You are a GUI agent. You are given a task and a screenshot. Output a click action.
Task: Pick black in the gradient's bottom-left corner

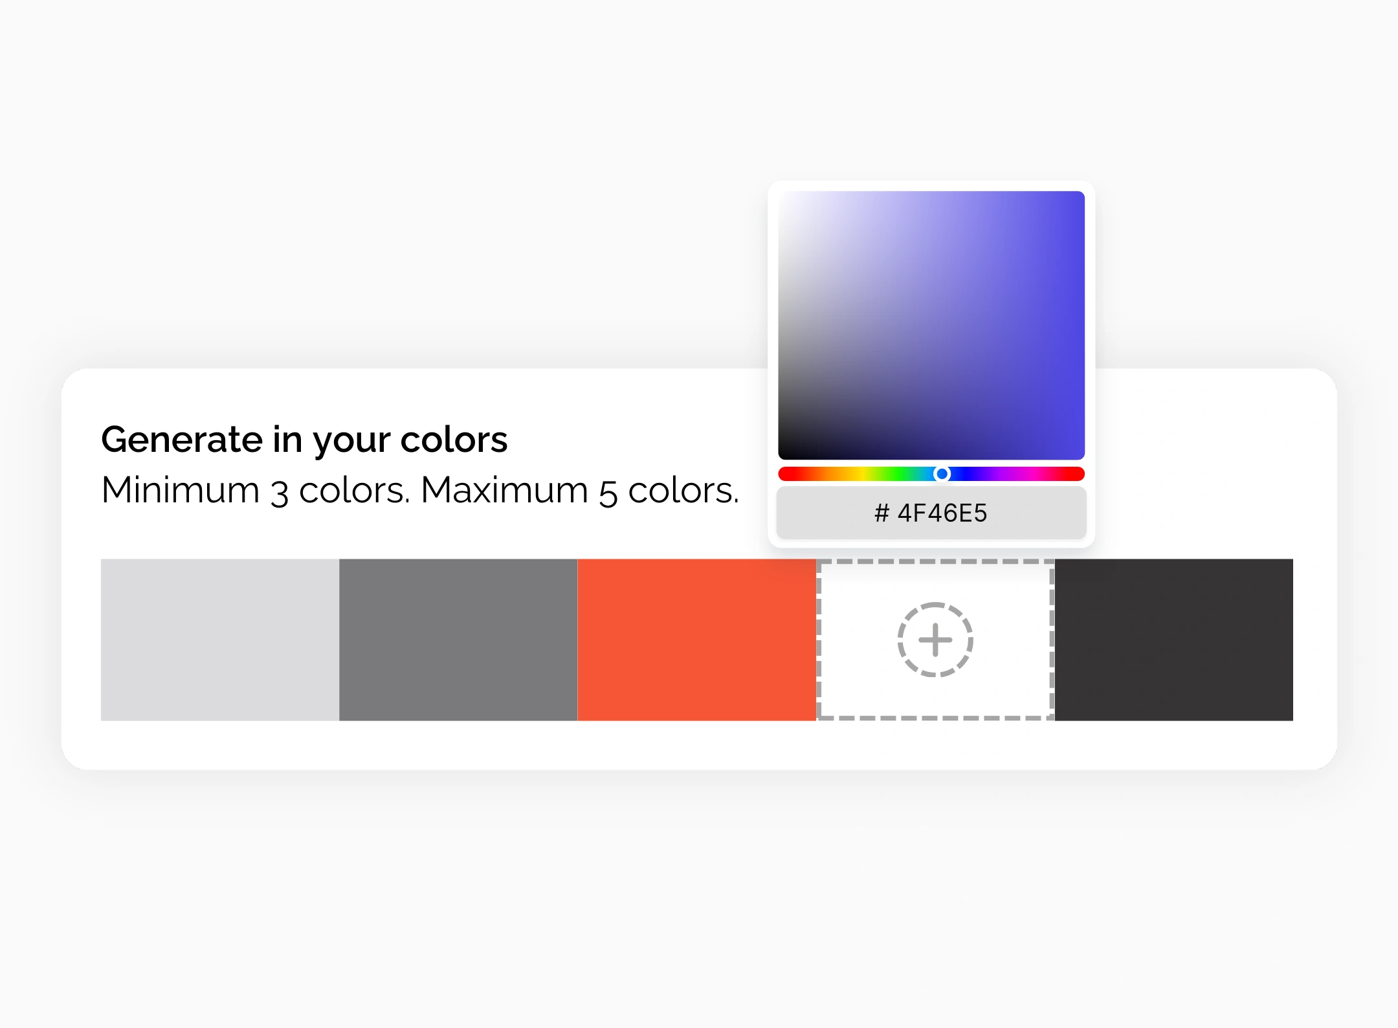pyautogui.click(x=783, y=455)
